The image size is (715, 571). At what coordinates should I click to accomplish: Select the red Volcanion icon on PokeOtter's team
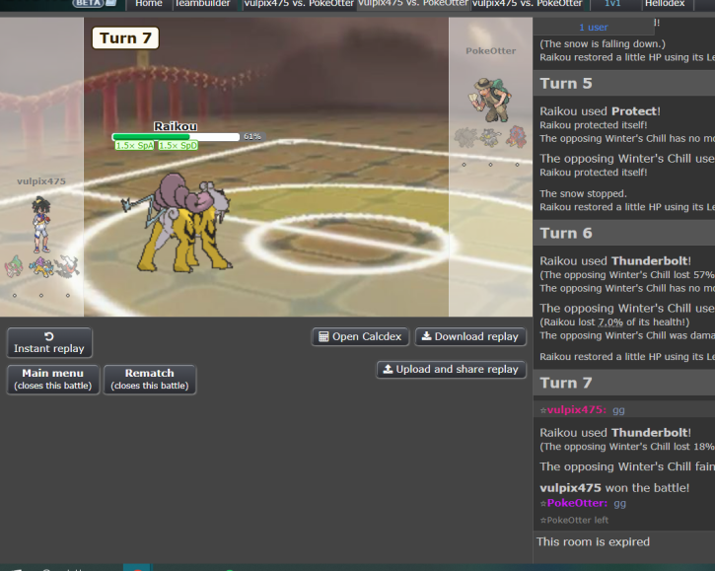coord(517,136)
